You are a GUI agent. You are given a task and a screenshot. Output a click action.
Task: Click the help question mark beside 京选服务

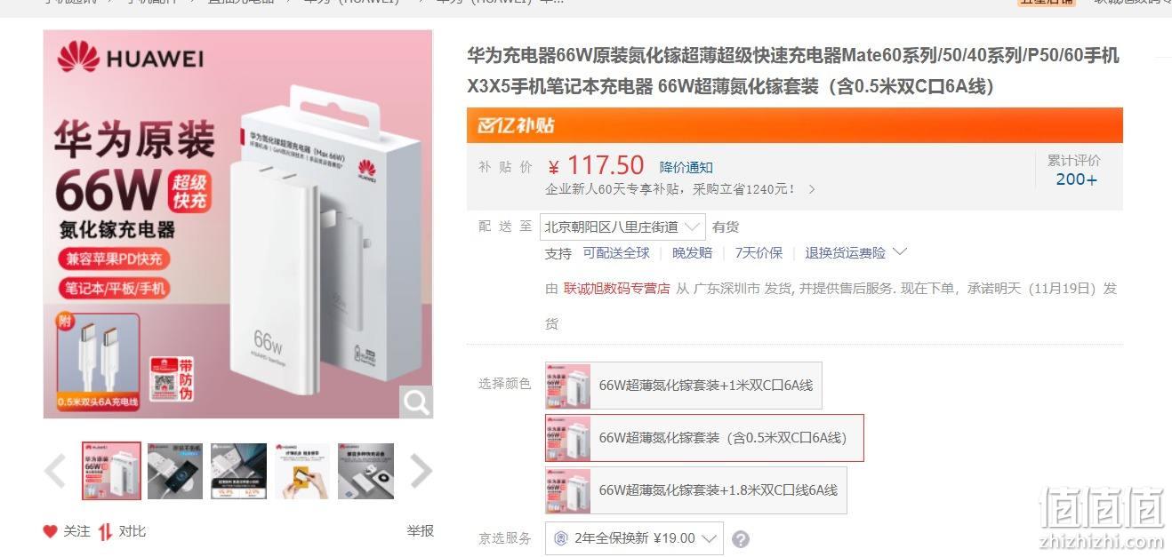coord(740,539)
